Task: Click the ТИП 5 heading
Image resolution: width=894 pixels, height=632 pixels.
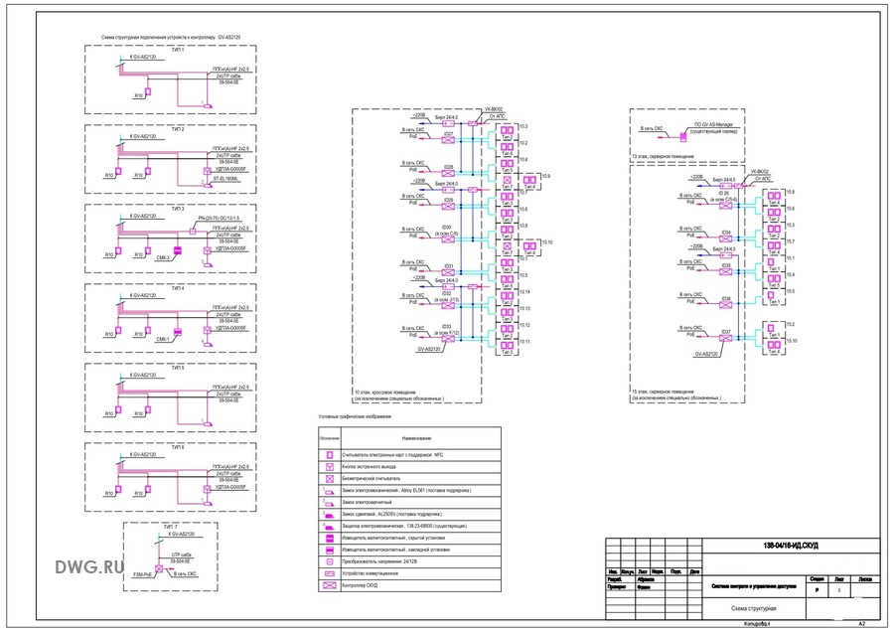Action: pyautogui.click(x=178, y=368)
